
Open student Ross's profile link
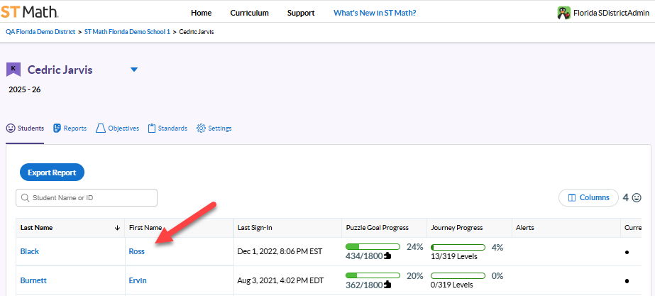(x=136, y=251)
